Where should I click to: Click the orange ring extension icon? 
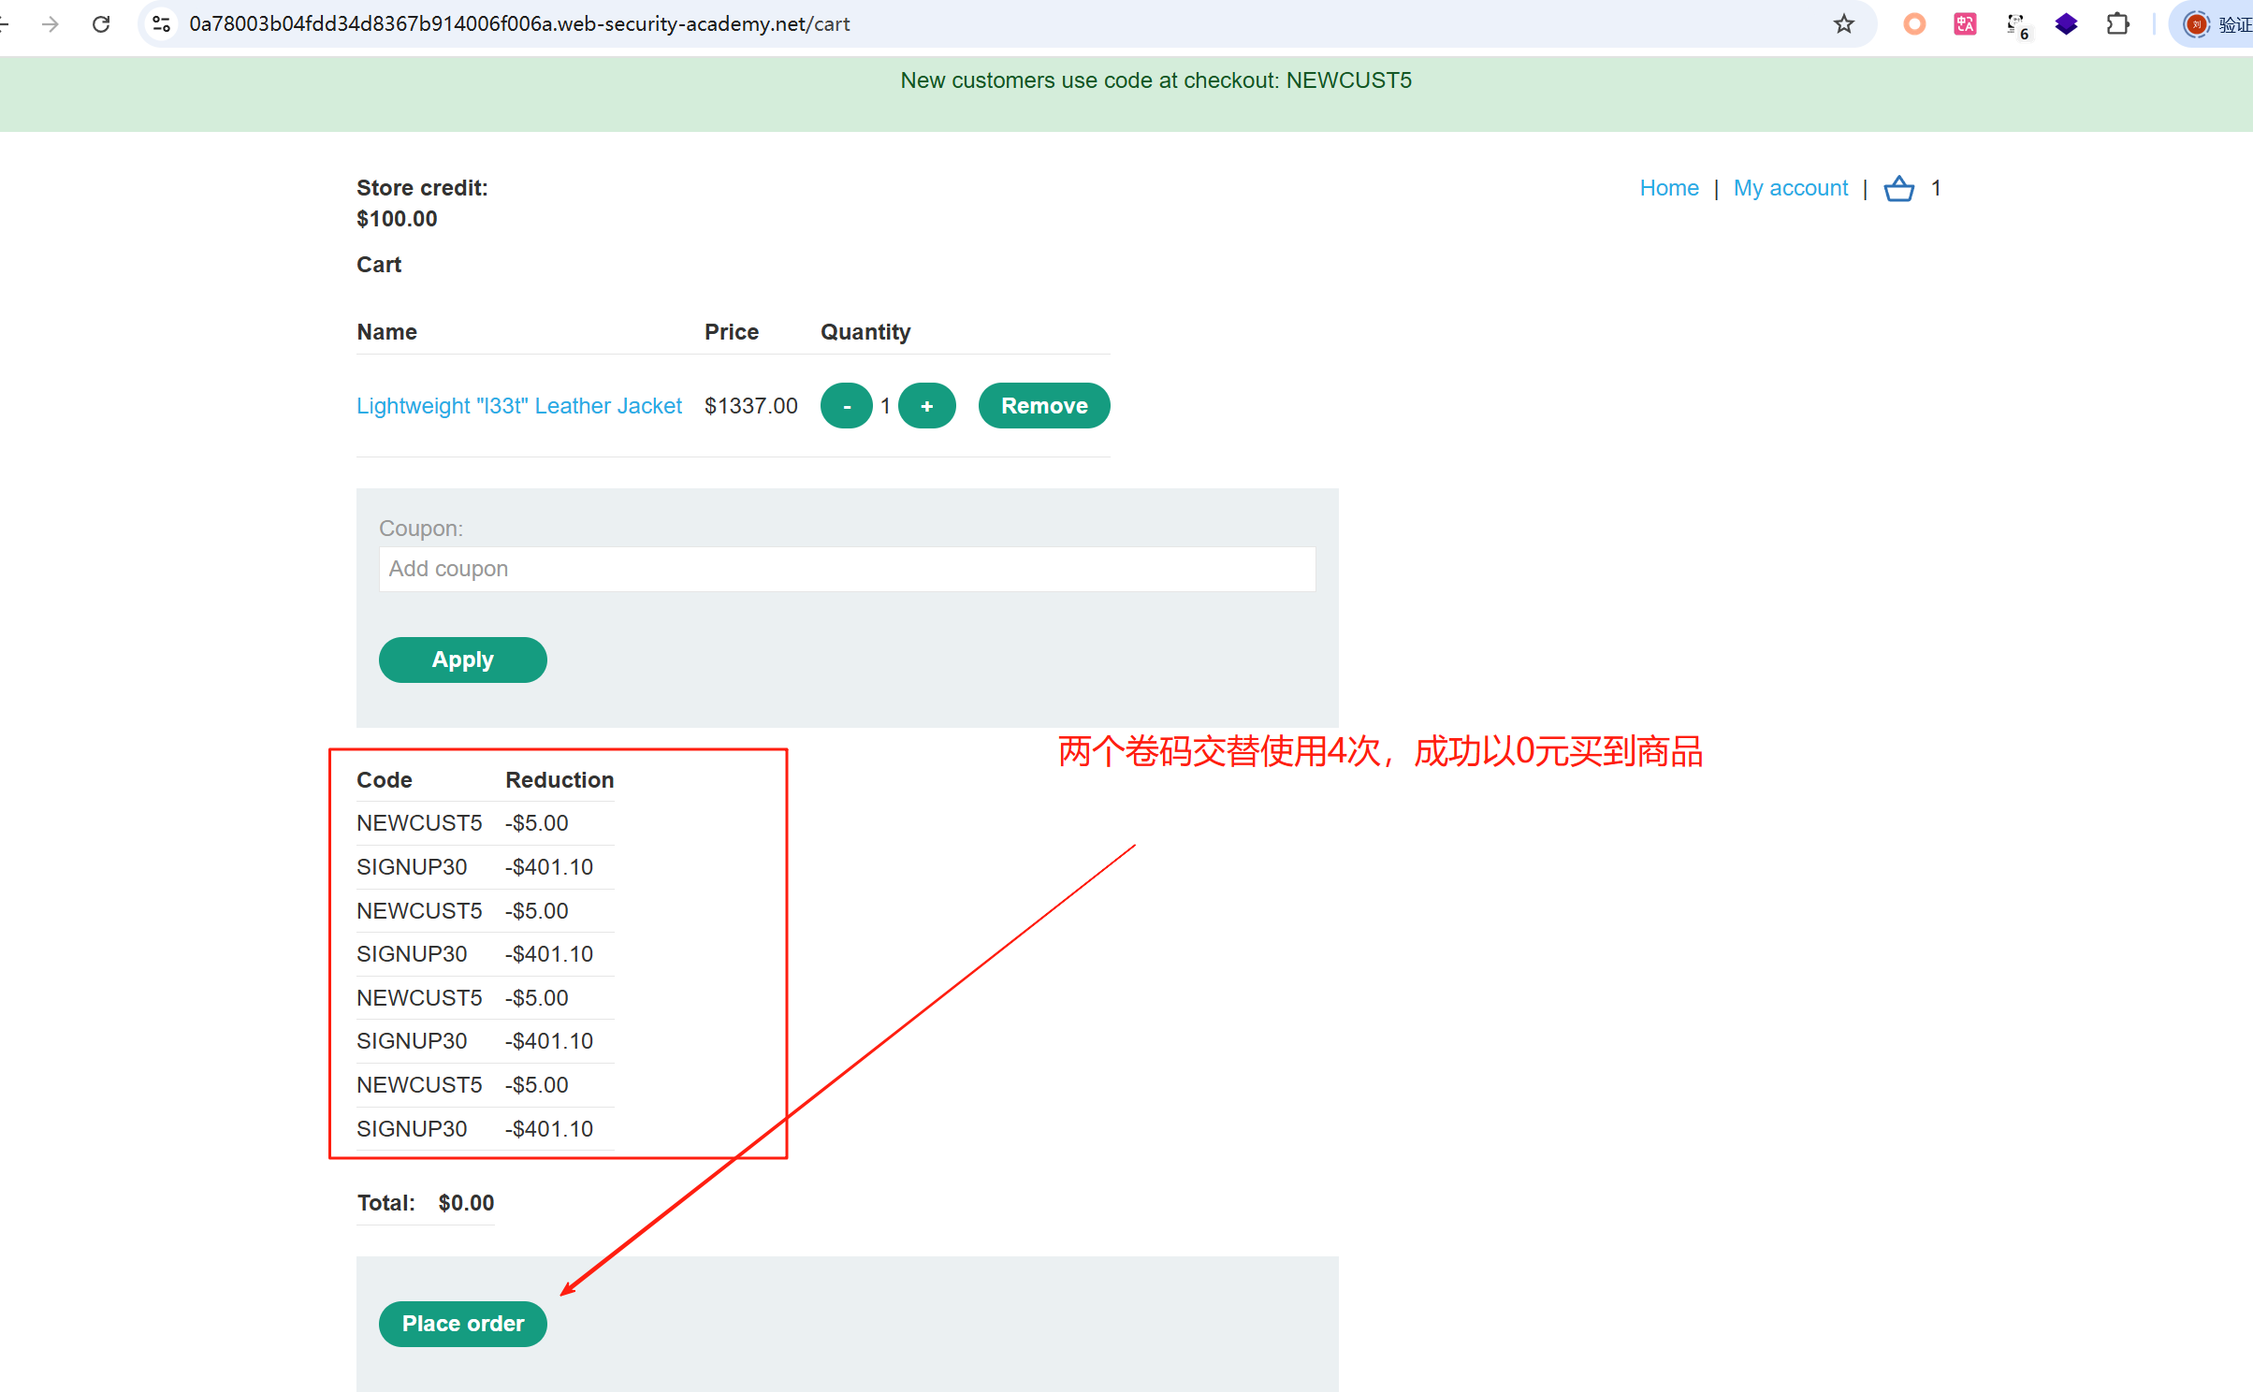tap(1914, 24)
